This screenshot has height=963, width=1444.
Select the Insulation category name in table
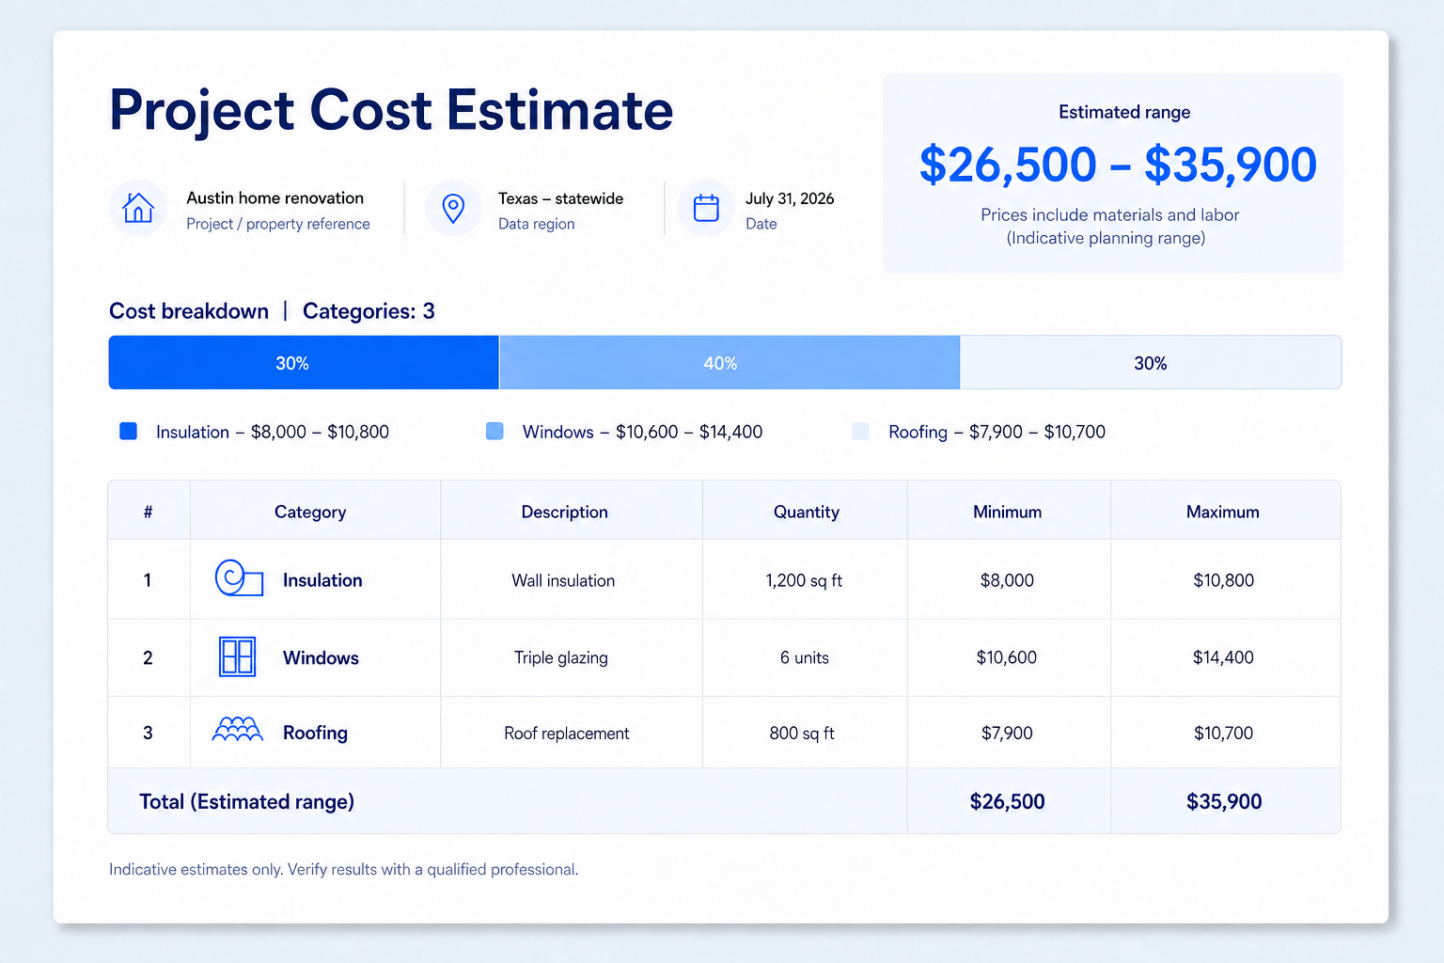point(322,580)
